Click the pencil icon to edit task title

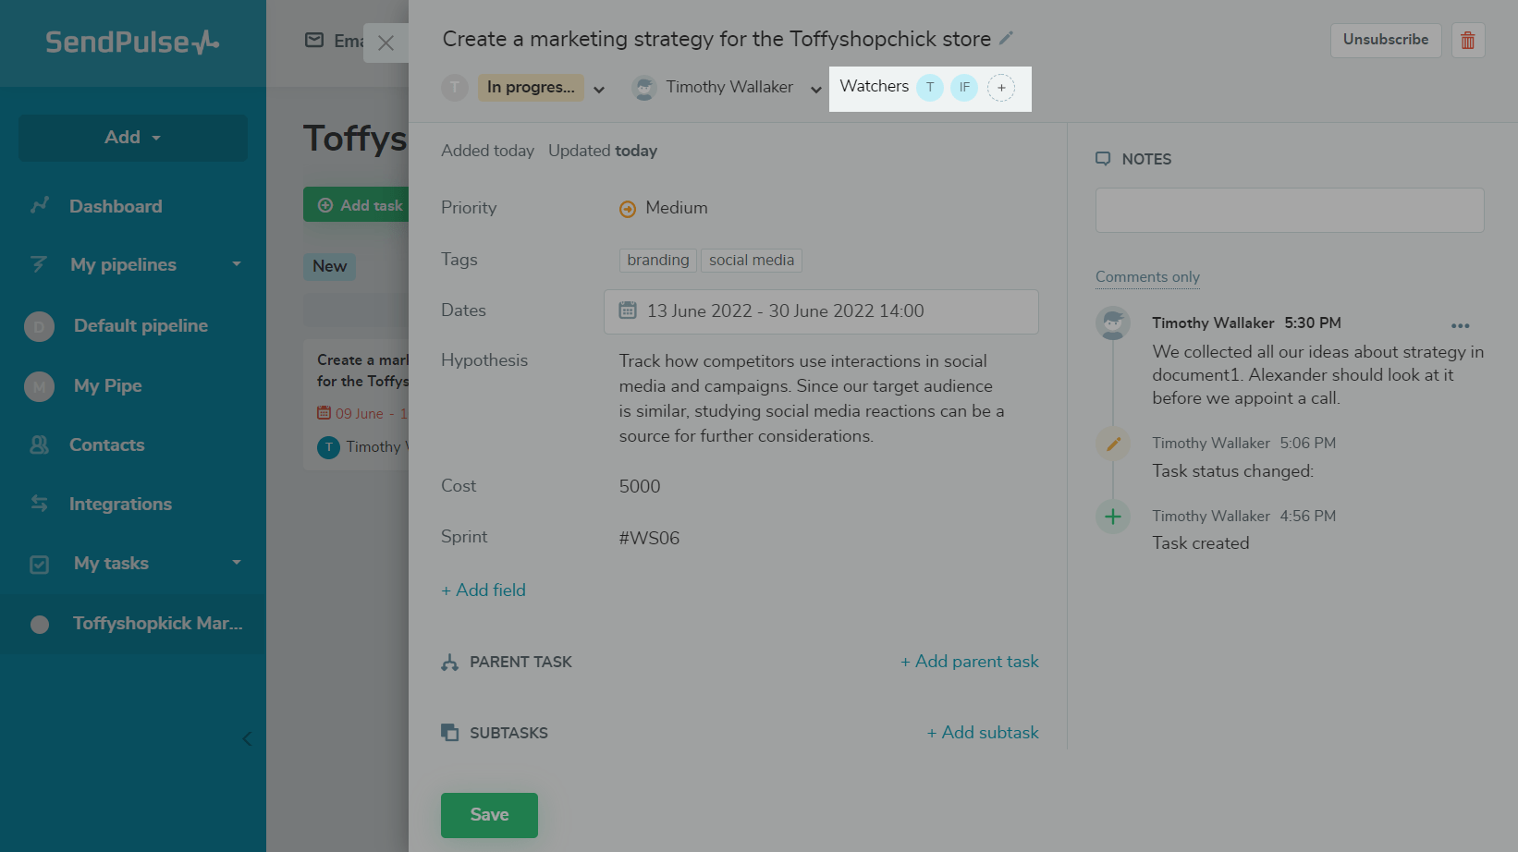click(1007, 39)
